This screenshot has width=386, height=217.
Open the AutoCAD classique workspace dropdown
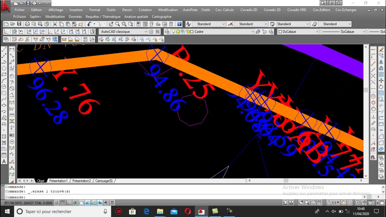tap(123, 31)
